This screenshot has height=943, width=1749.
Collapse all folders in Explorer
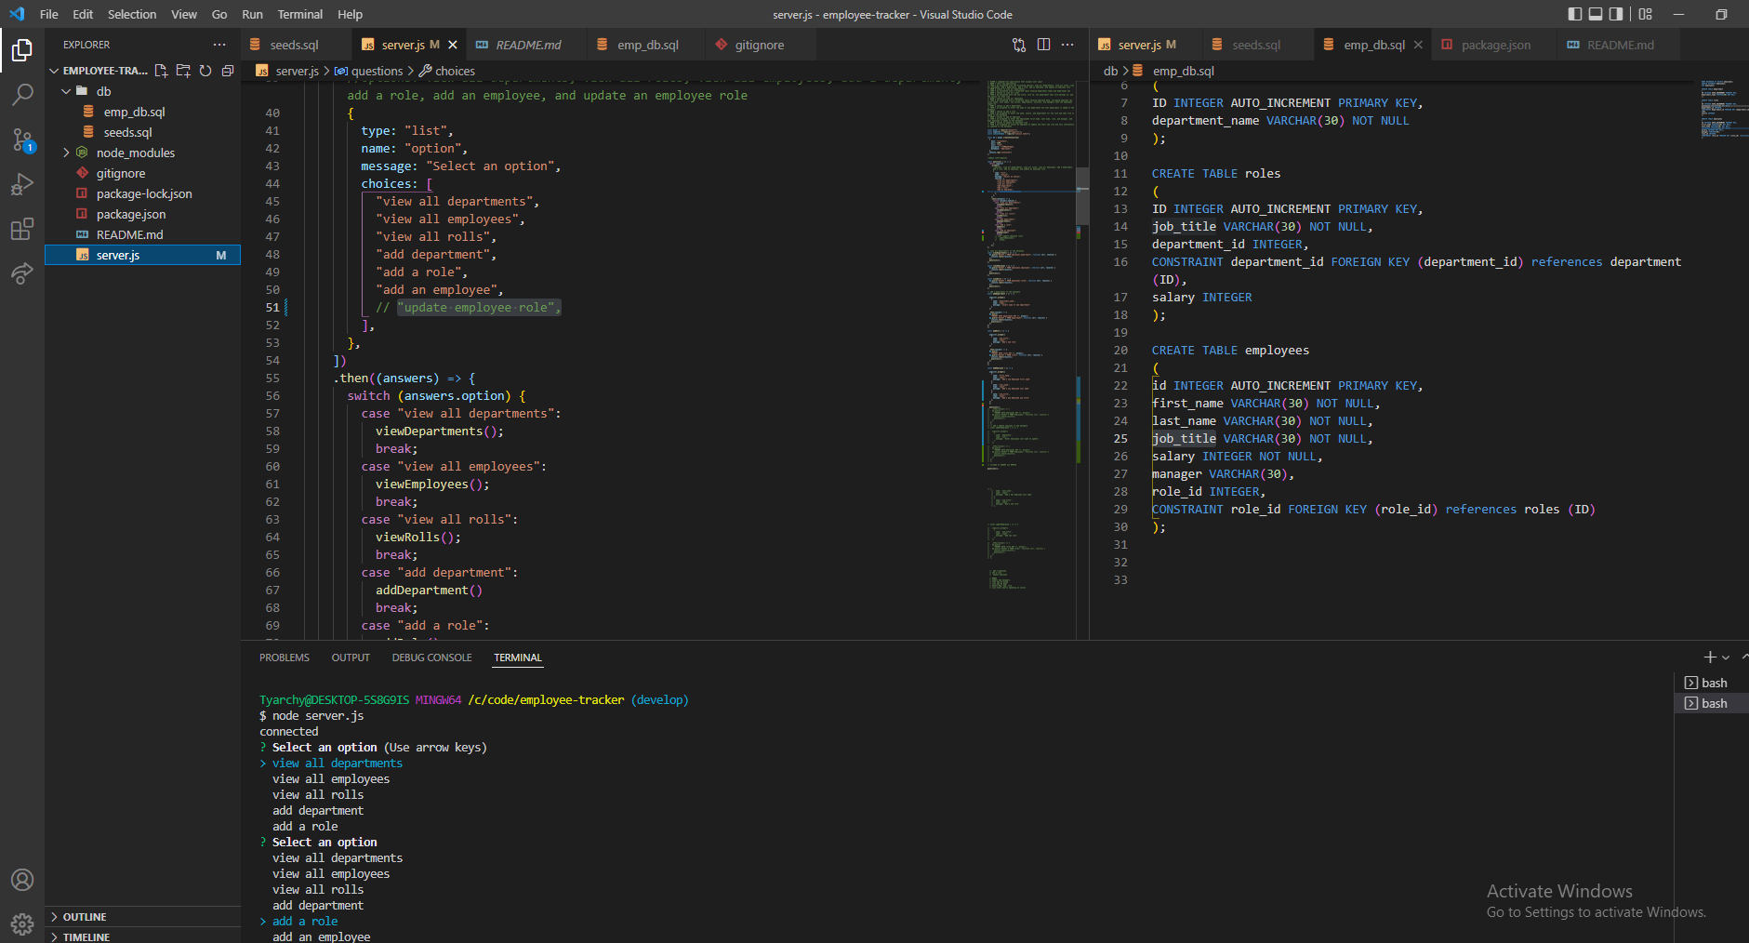click(228, 70)
